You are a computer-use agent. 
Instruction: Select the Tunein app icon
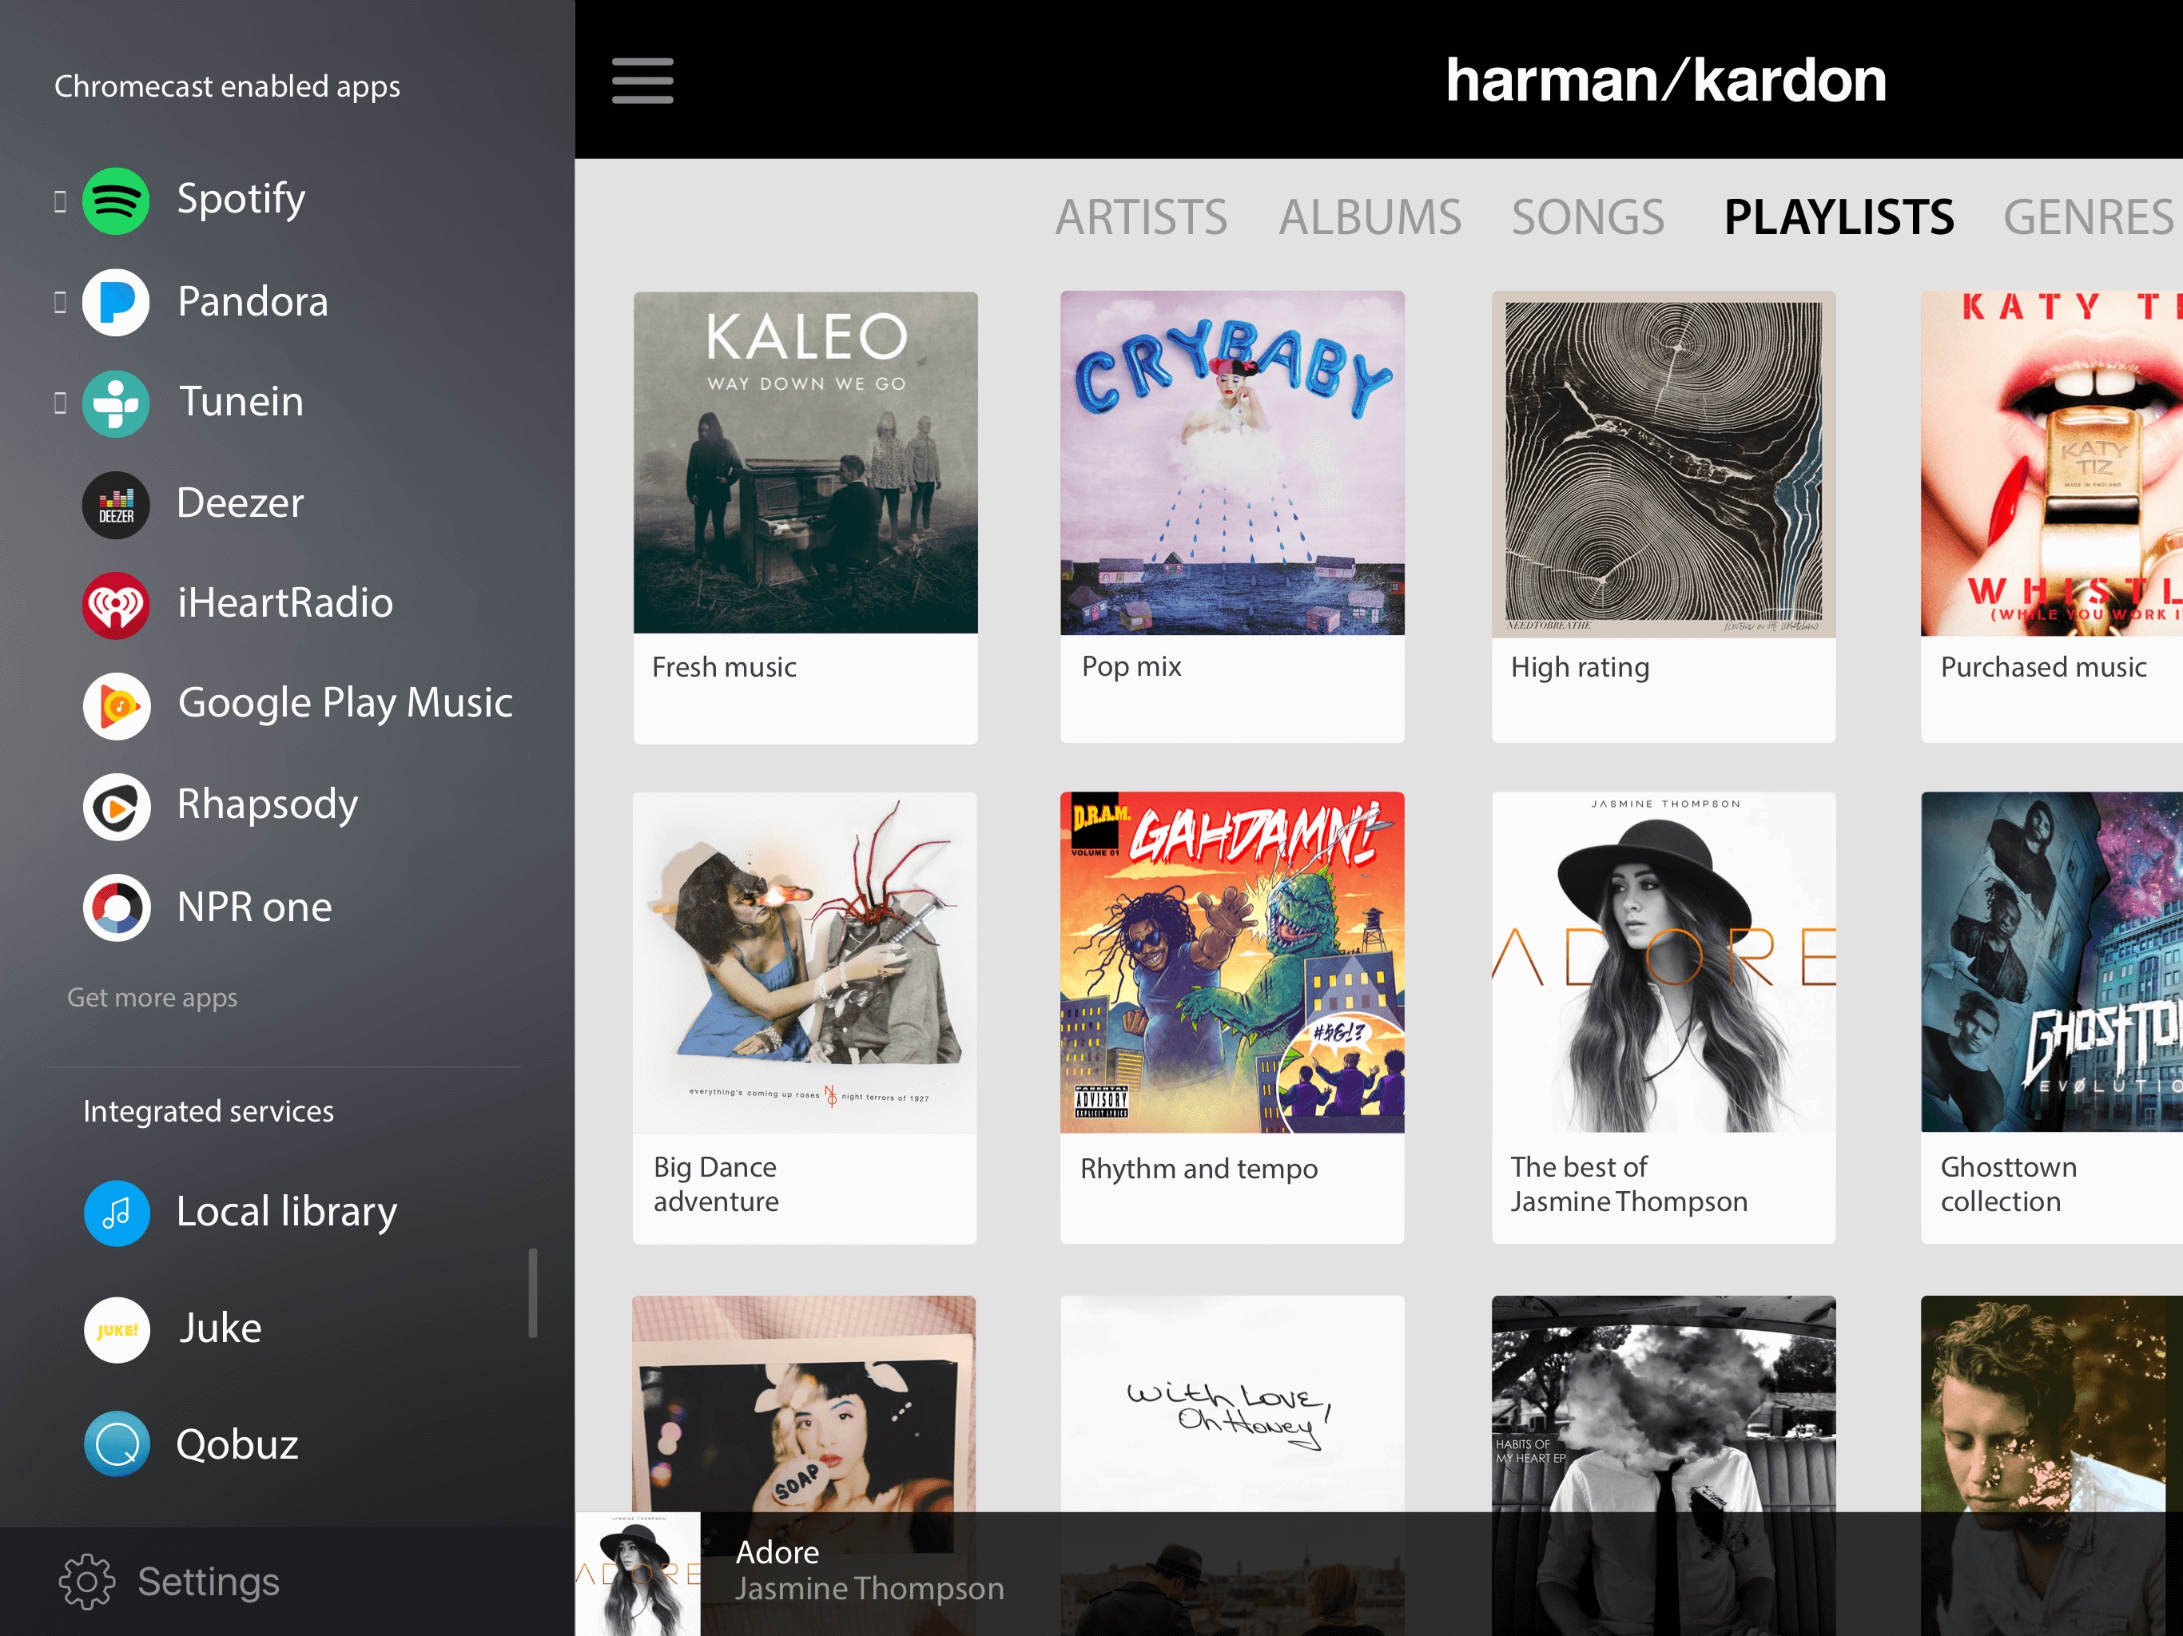click(116, 403)
